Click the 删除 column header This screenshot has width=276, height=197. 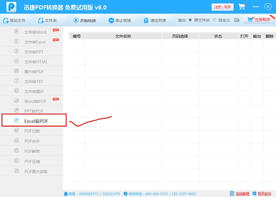click(x=270, y=36)
